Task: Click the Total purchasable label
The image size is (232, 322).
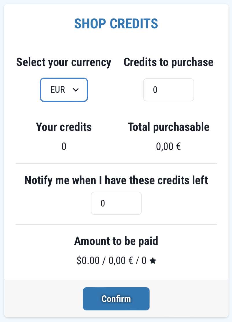Action: [168, 127]
